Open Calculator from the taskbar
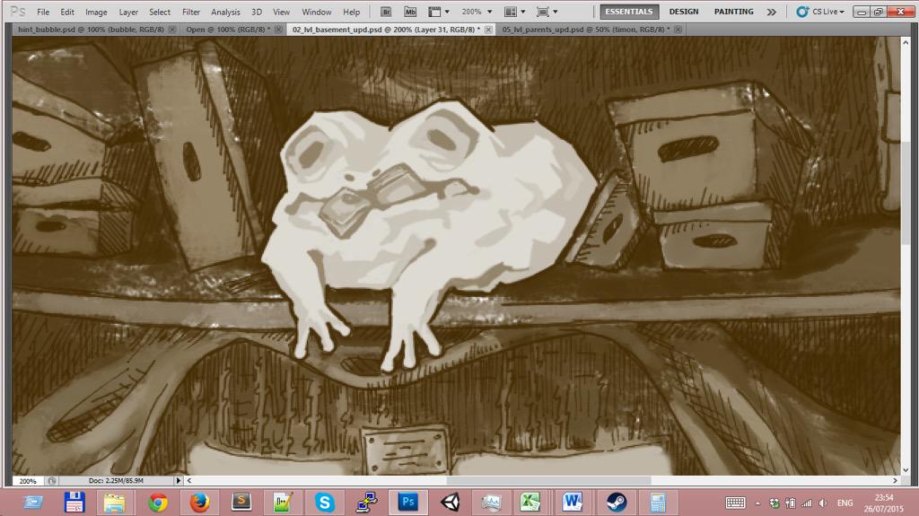 click(658, 503)
